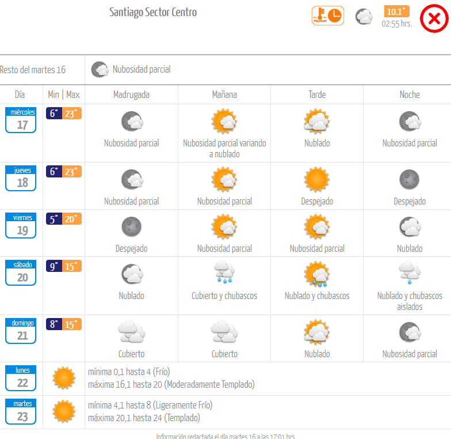Close the forecast panel with red X
Viewport: 451px width, 439px height.
tap(434, 18)
